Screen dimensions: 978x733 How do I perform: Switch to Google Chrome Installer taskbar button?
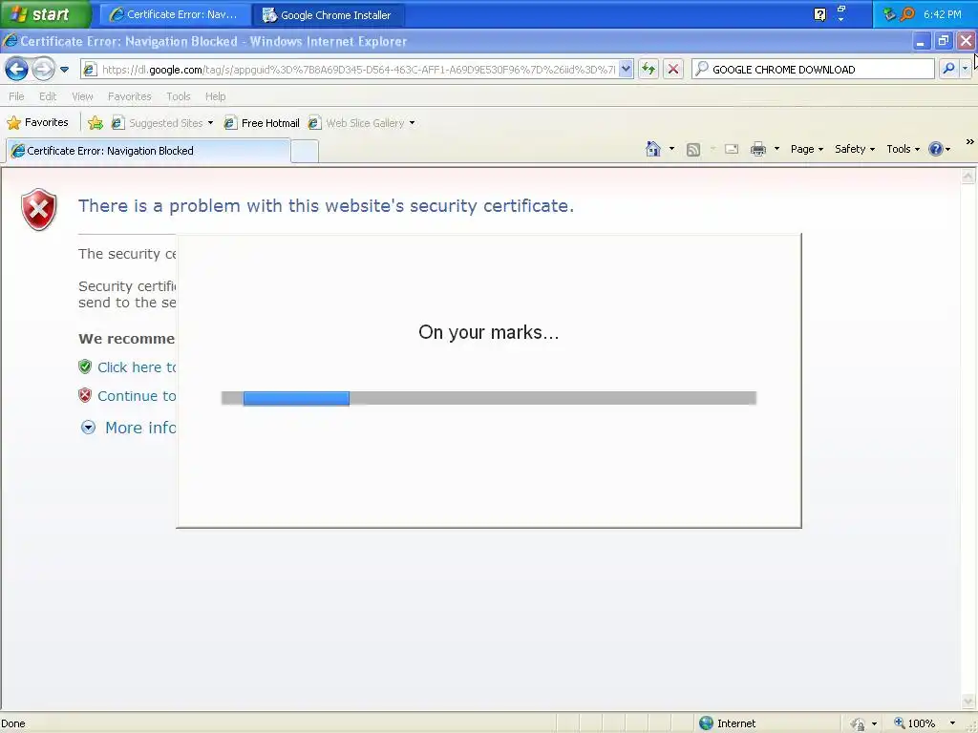[329, 14]
